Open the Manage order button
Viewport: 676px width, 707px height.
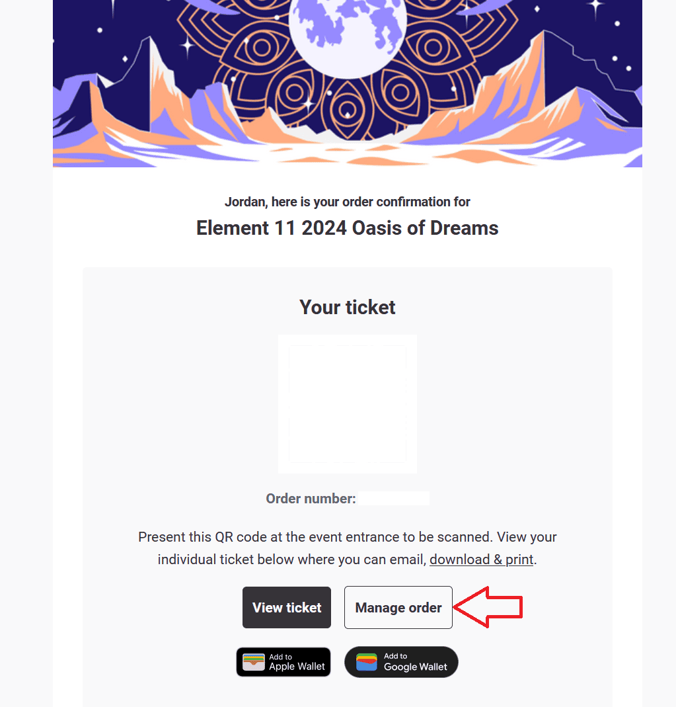pyautogui.click(x=398, y=607)
